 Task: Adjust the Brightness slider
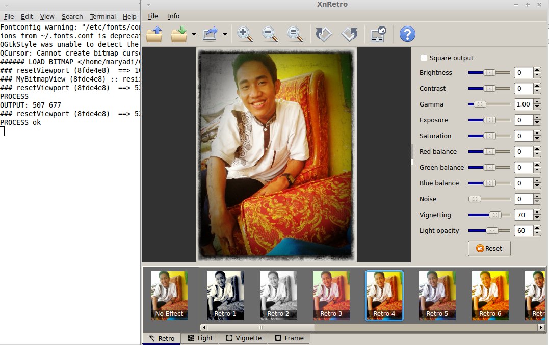(489, 73)
